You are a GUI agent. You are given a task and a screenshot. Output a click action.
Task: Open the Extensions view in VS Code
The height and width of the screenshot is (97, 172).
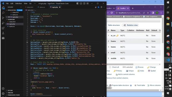3,28
